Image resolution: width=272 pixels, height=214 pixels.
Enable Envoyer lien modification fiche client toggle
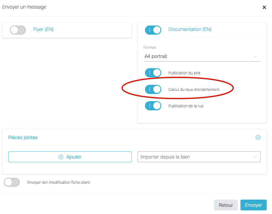tap(12, 182)
